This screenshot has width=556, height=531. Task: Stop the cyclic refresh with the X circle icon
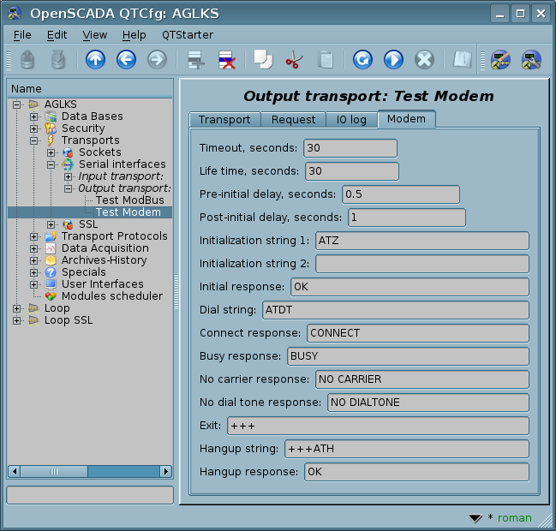tap(424, 60)
